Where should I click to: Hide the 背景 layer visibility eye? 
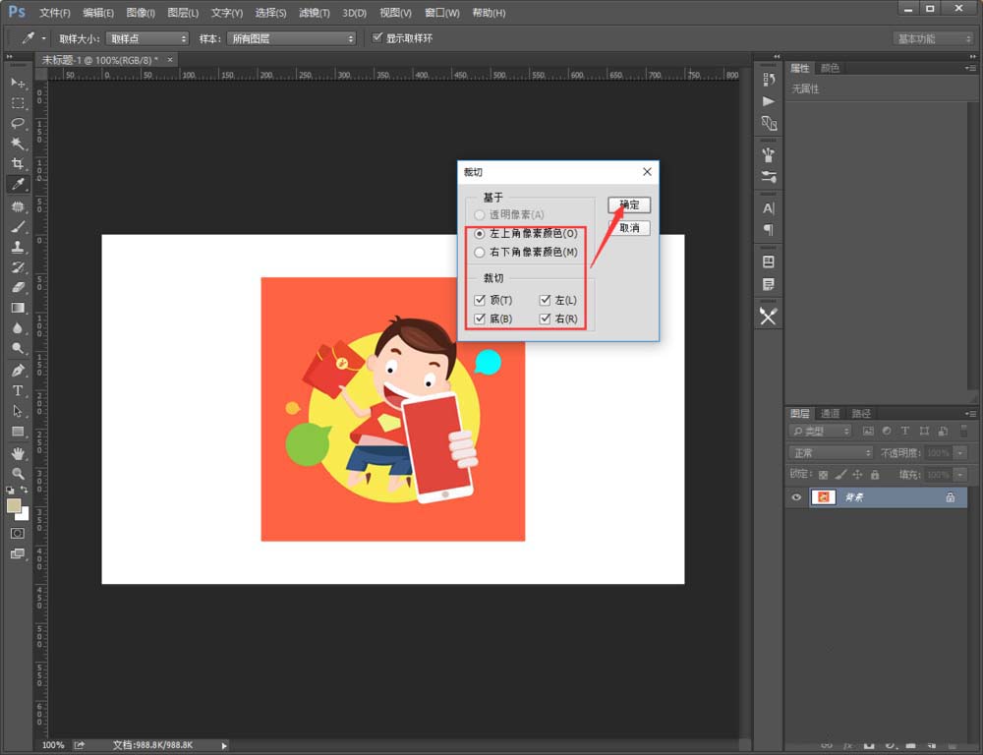(x=795, y=496)
